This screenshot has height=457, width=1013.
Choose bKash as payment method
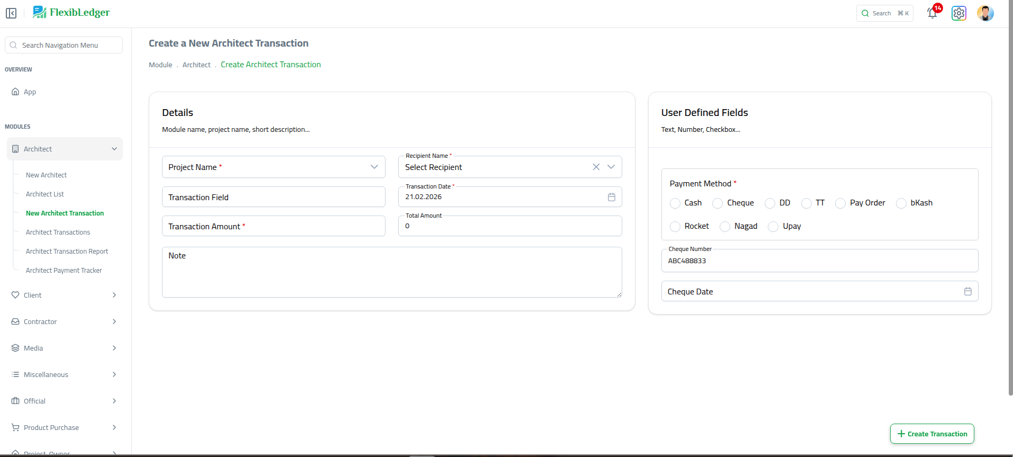point(901,203)
